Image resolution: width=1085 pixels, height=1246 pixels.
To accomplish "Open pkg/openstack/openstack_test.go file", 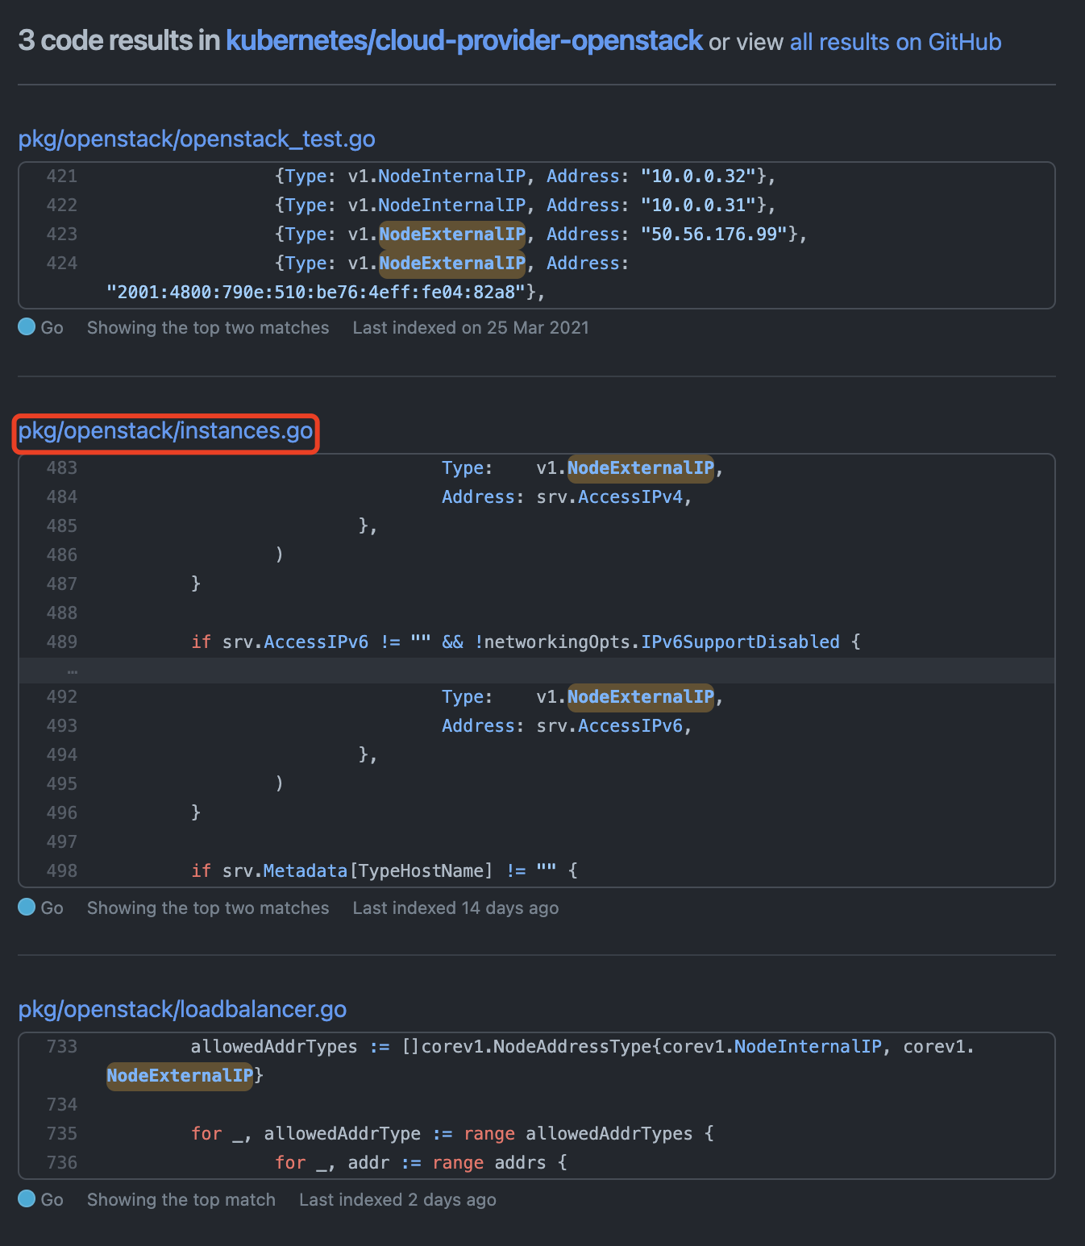I will tap(197, 139).
